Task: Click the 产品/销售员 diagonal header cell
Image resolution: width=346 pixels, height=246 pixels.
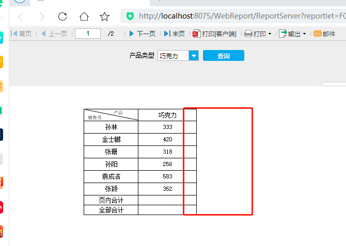Action: [111, 115]
